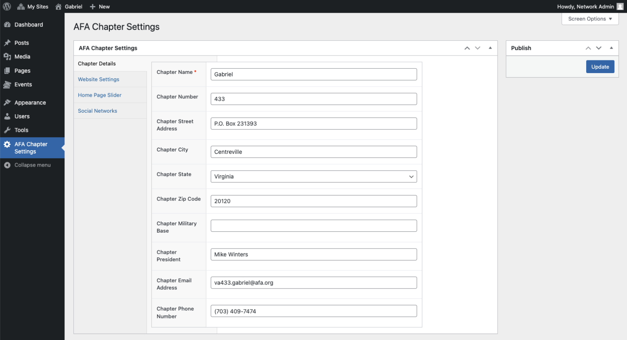Click the plus New content icon
The height and width of the screenshot is (340, 627).
coord(93,7)
